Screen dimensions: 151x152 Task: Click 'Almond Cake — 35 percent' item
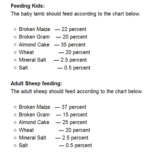(x=52, y=45)
